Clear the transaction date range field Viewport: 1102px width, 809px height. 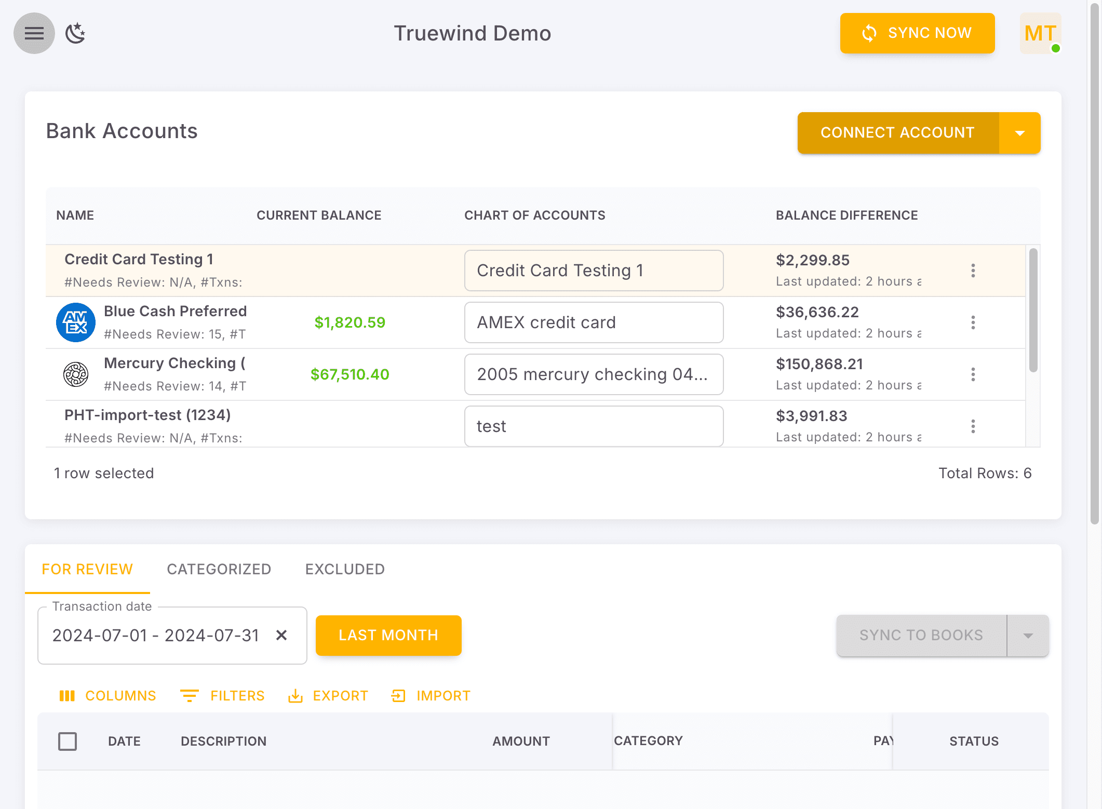(282, 635)
